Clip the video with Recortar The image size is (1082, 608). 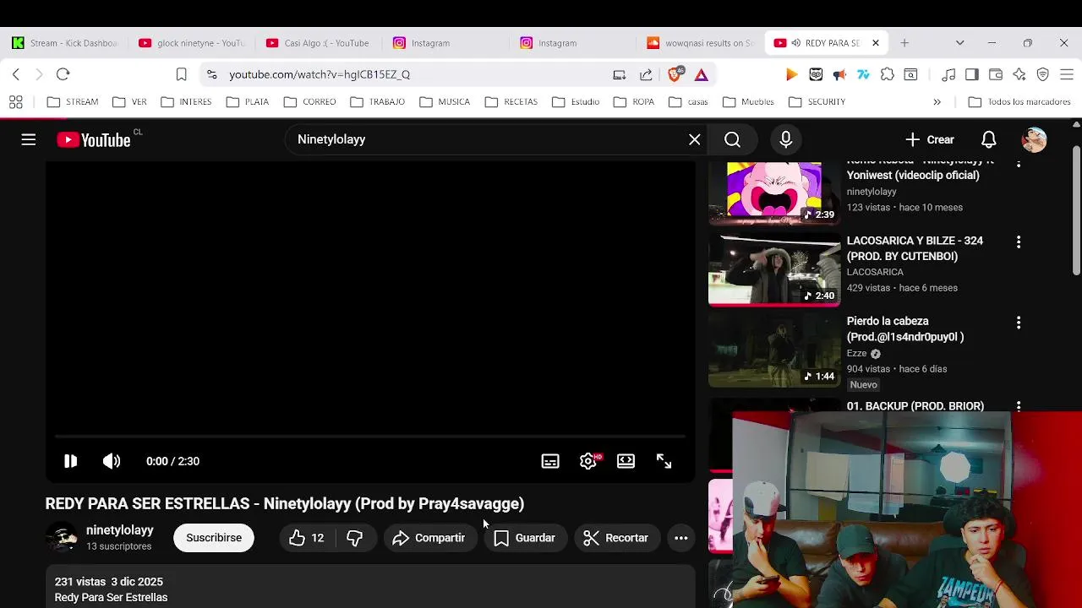pyautogui.click(x=616, y=538)
